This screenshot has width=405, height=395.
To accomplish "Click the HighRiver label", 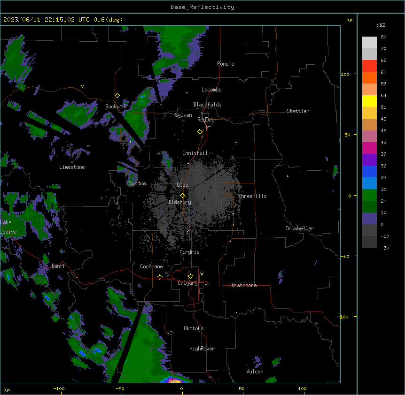I will coord(202,349).
